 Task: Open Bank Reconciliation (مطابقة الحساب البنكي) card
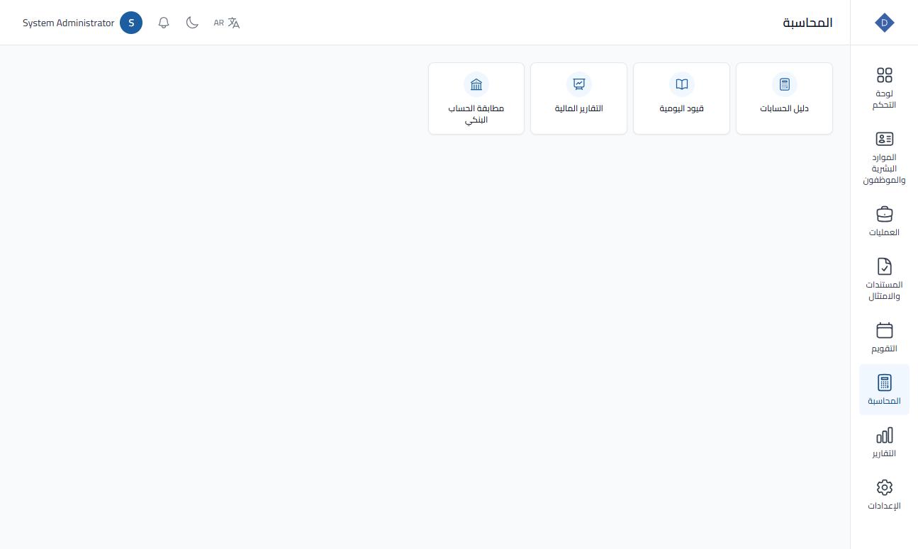coord(476,98)
